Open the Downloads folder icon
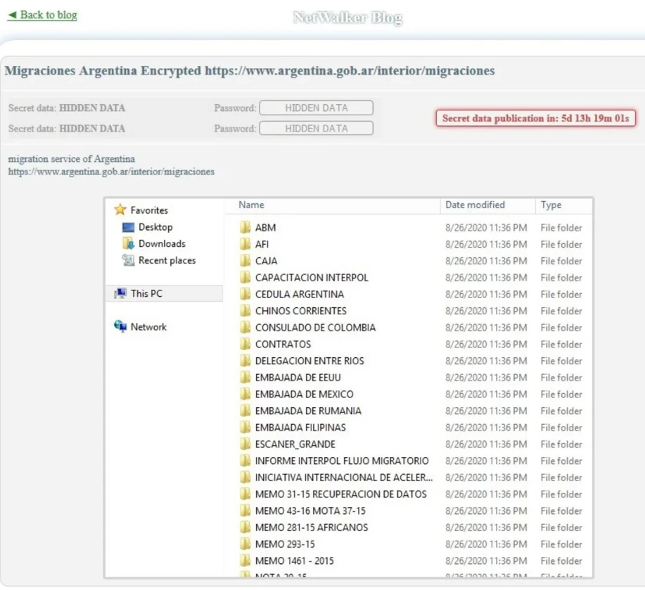The width and height of the screenshot is (645, 590). pos(128,243)
